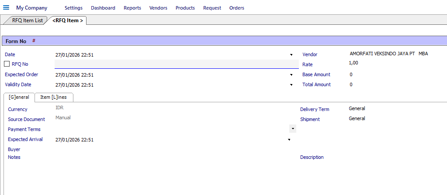Expand the Payment Terms dropdown button

(292, 128)
